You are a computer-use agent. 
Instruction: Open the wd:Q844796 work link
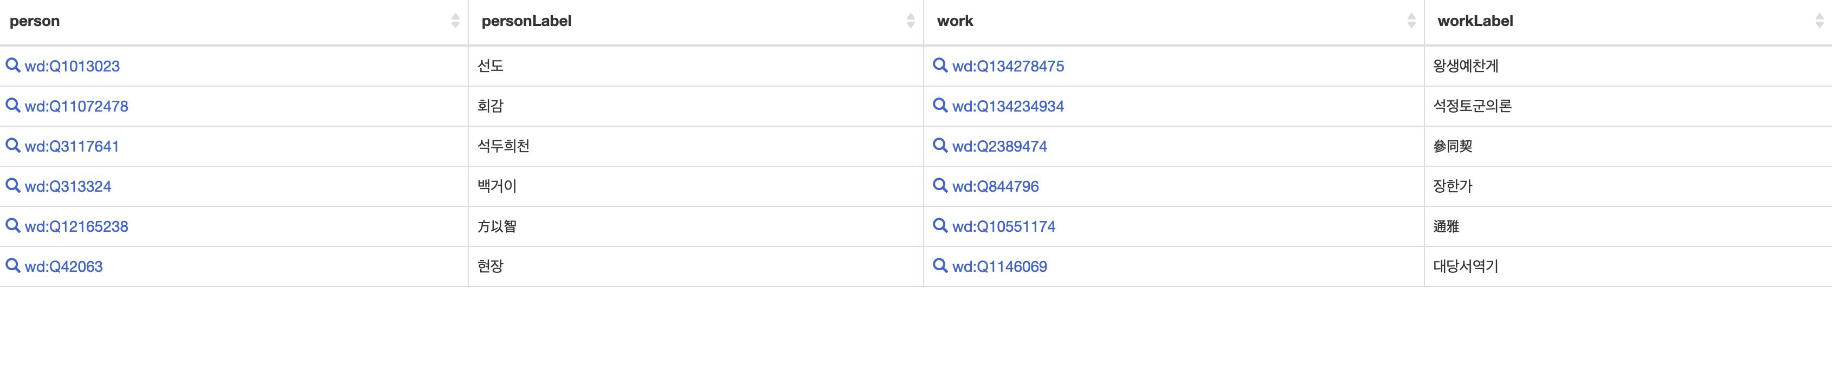995,187
